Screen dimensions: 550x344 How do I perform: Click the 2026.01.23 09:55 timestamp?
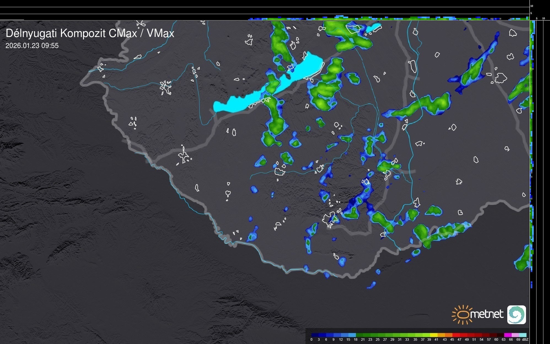coord(32,46)
